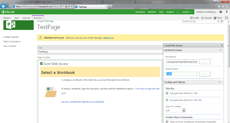Open browser tools gear icon
This screenshot has height=123, width=230.
tap(227, 7)
